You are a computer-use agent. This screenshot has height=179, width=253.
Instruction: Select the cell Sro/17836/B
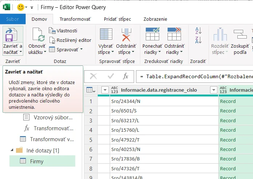pos(164,159)
